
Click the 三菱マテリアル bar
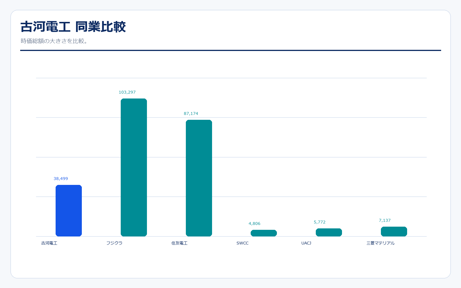[394, 232]
